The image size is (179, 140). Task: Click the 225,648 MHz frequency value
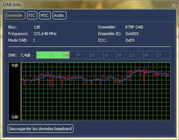tap(45, 34)
